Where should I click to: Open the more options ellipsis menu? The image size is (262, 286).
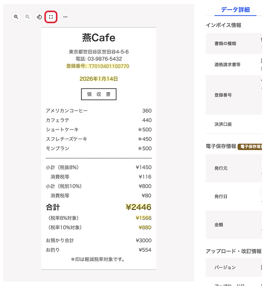[x=65, y=17]
